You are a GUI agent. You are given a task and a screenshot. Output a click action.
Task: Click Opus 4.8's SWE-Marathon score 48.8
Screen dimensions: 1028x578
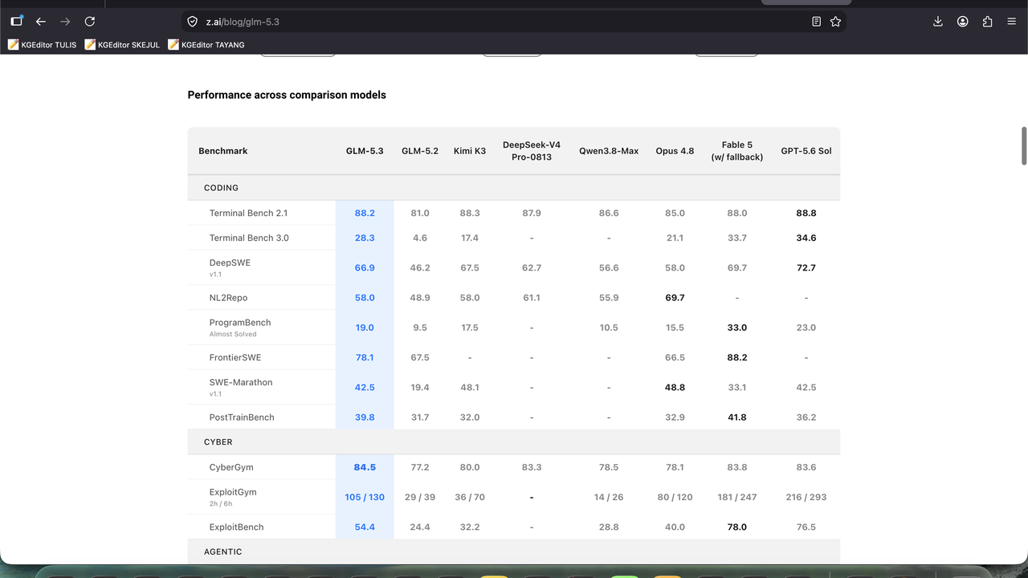[675, 388]
